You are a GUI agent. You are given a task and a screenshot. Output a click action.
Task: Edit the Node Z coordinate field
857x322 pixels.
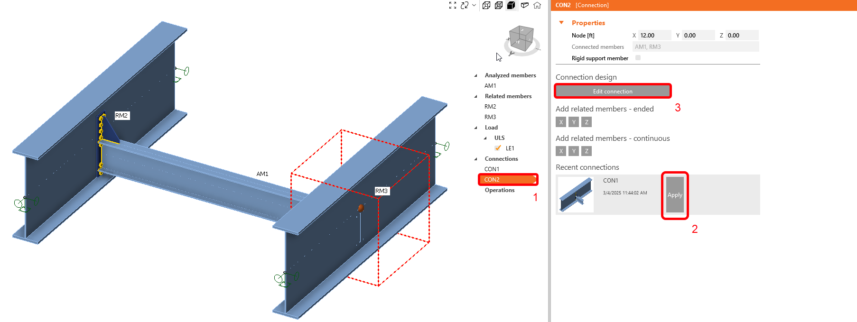click(742, 35)
